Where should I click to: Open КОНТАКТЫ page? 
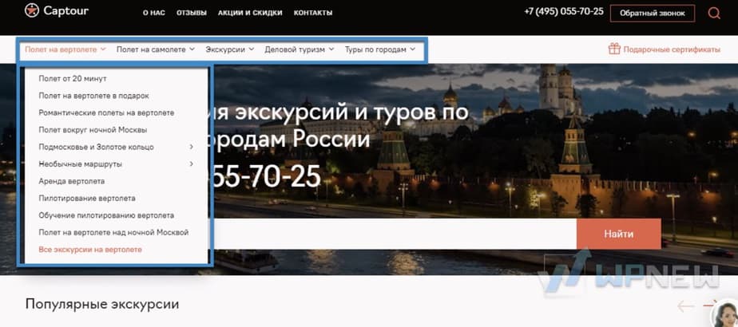(x=313, y=13)
